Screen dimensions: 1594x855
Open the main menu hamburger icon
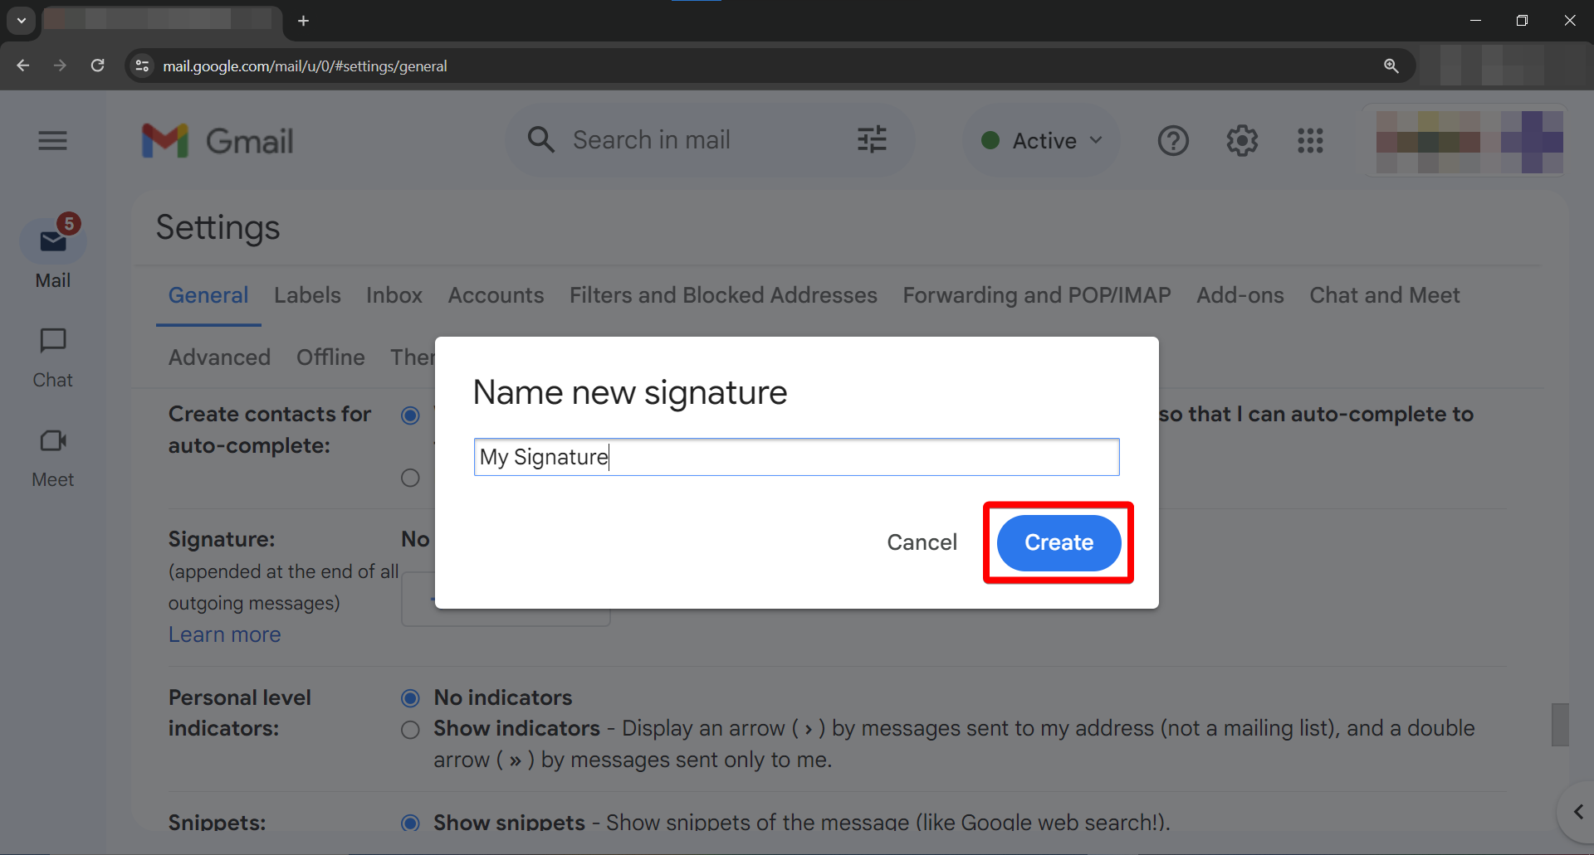coord(52,141)
